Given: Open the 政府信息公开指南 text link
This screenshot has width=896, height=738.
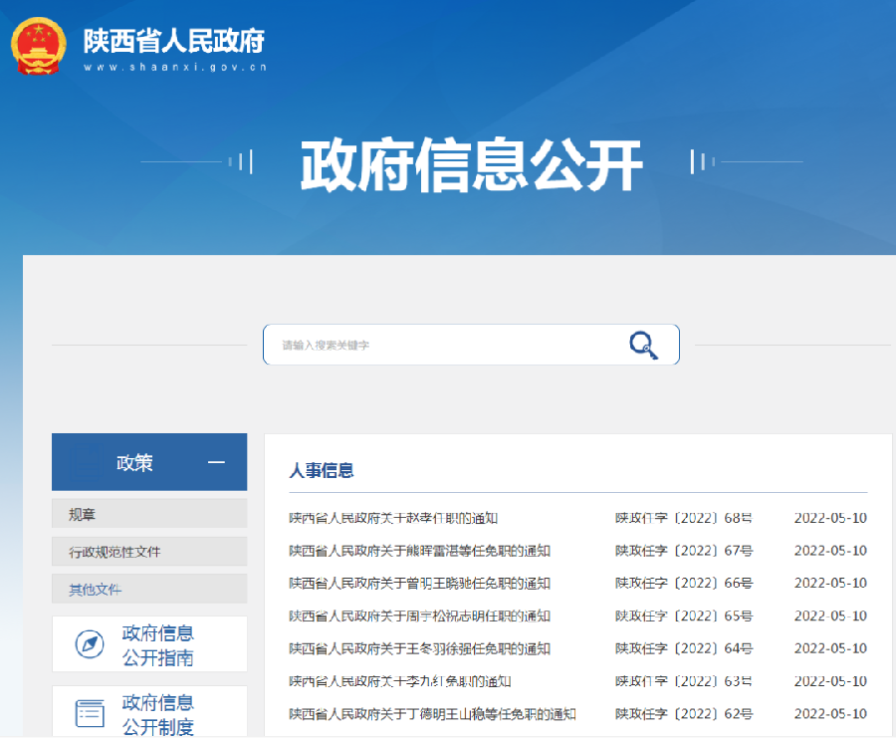Looking at the screenshot, I should click(158, 644).
